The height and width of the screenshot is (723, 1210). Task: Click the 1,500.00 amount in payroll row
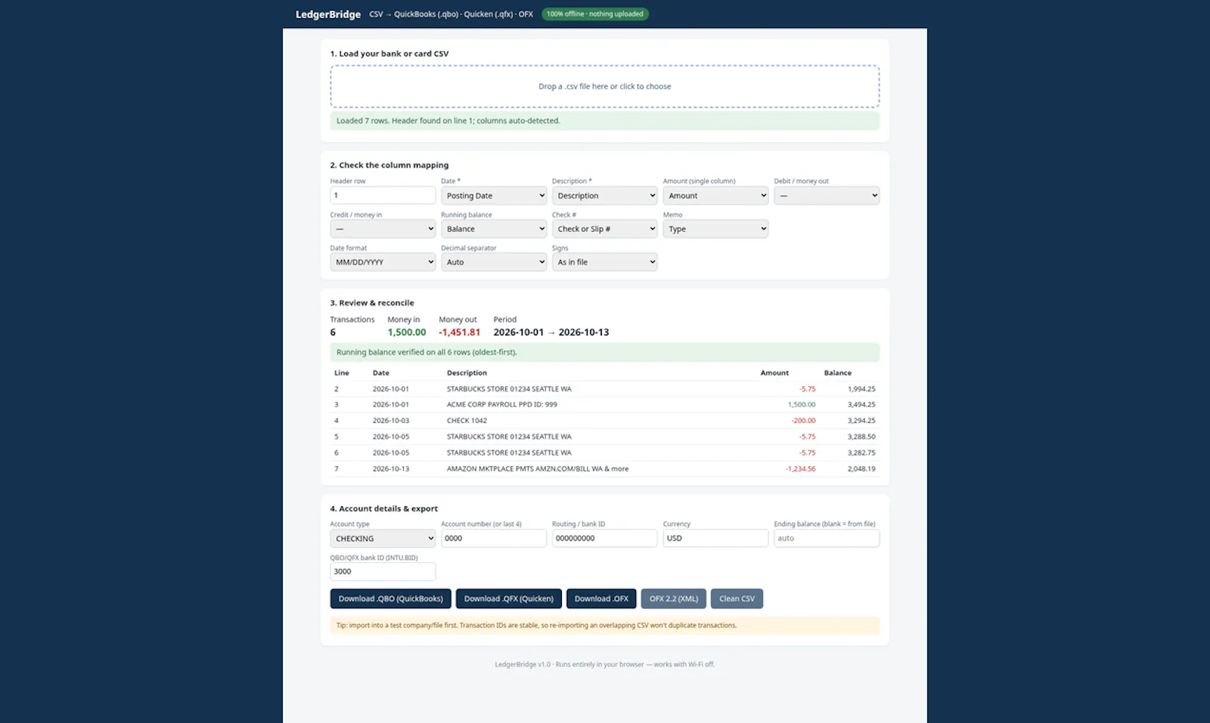802,405
